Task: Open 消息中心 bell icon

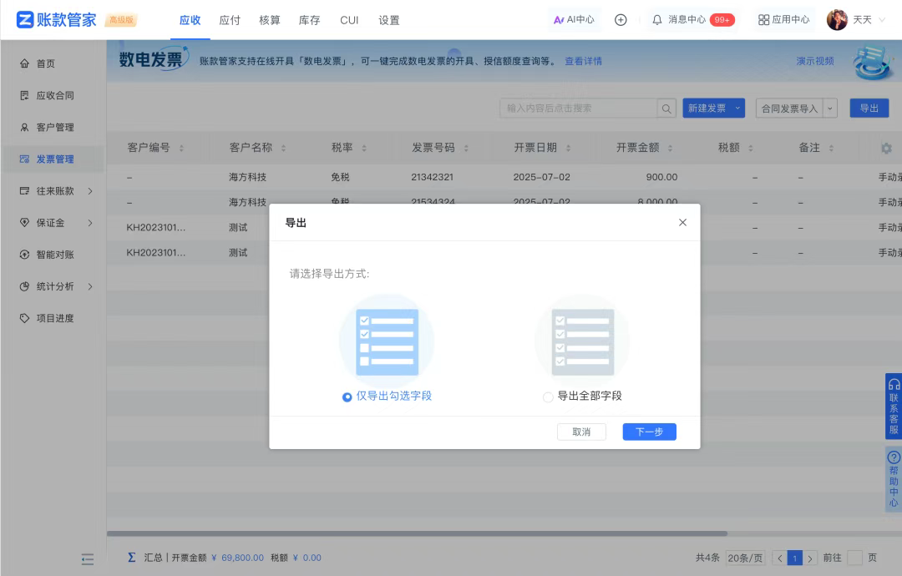Action: (x=657, y=20)
